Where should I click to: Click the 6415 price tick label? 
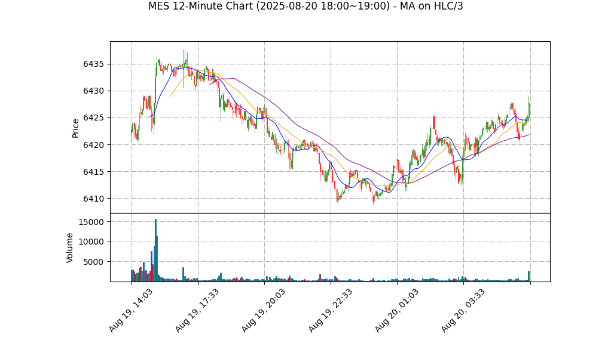point(94,172)
